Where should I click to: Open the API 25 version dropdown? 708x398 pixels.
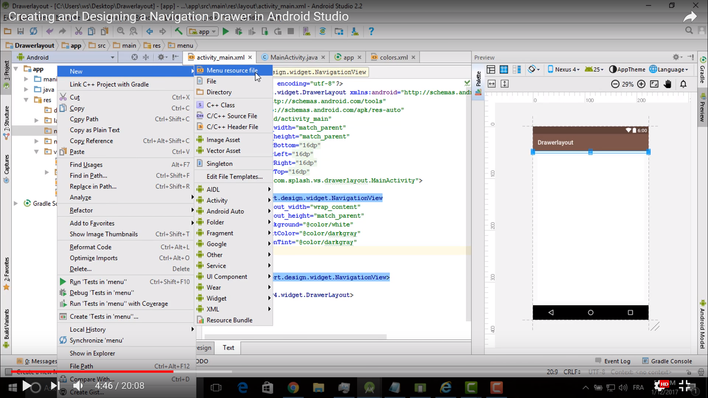click(594, 69)
